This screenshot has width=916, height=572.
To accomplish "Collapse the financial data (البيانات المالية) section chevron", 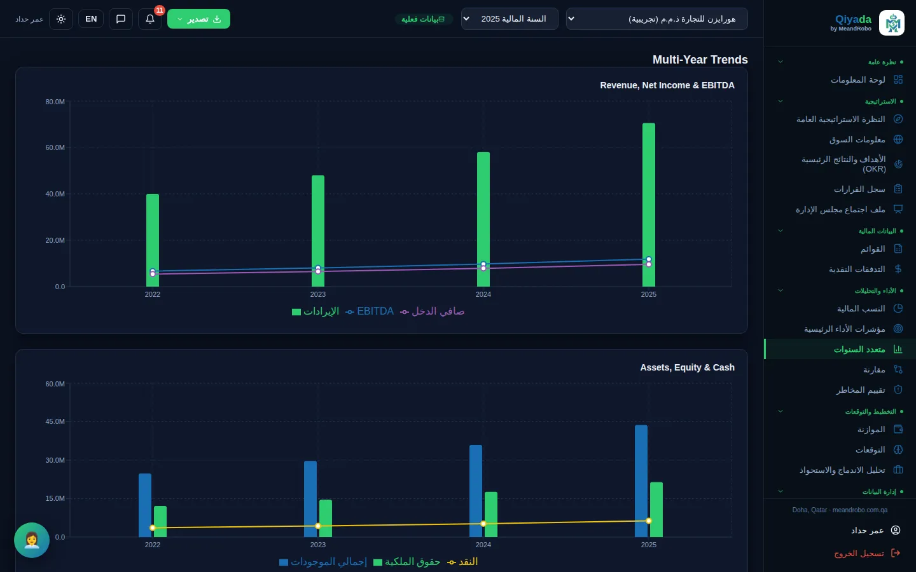I will [x=781, y=231].
